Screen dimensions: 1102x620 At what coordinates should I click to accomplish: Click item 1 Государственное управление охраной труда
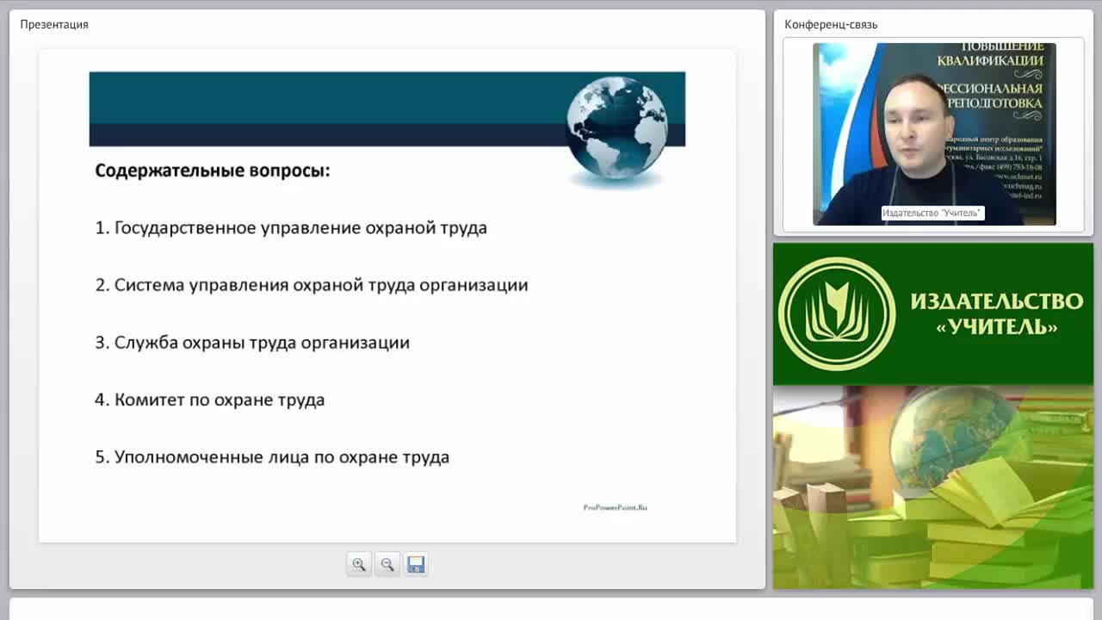pyautogui.click(x=291, y=228)
